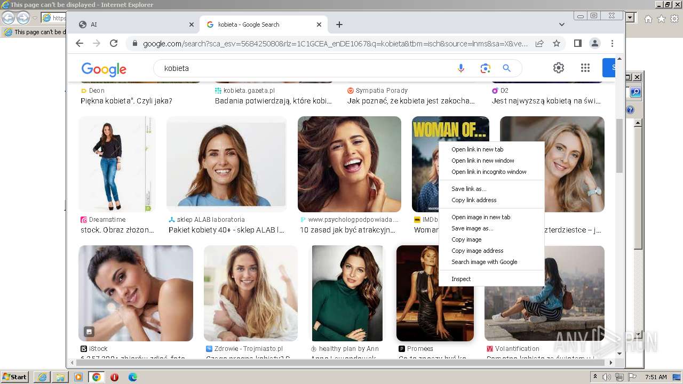
Task: Open Chrome profile avatar
Action: (595, 43)
